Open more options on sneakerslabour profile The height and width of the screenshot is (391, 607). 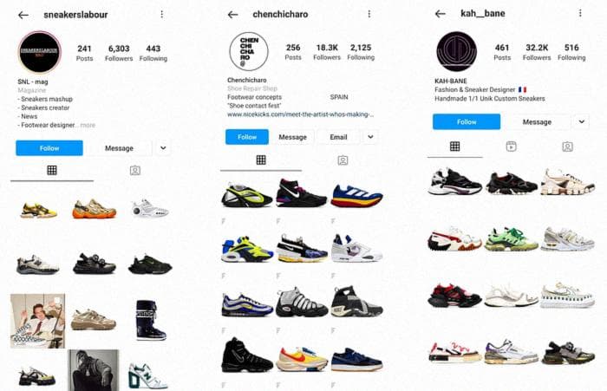click(161, 15)
